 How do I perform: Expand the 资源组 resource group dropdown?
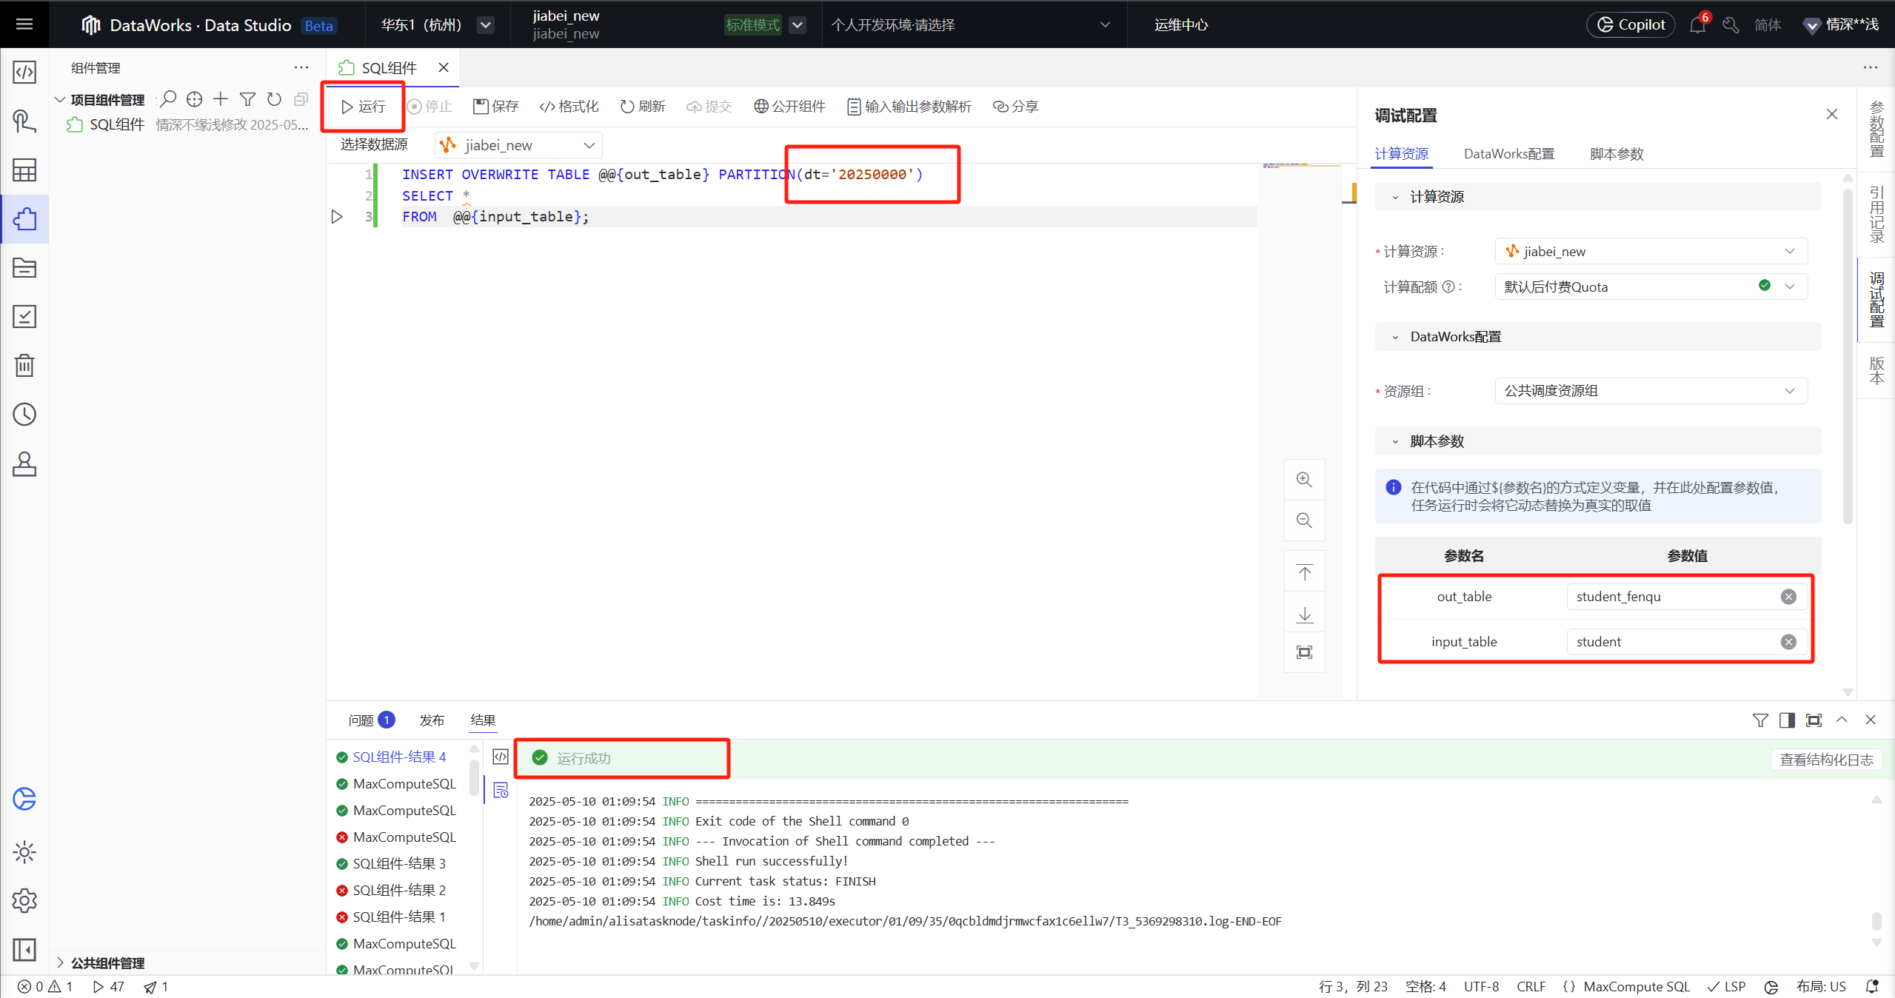(1651, 391)
